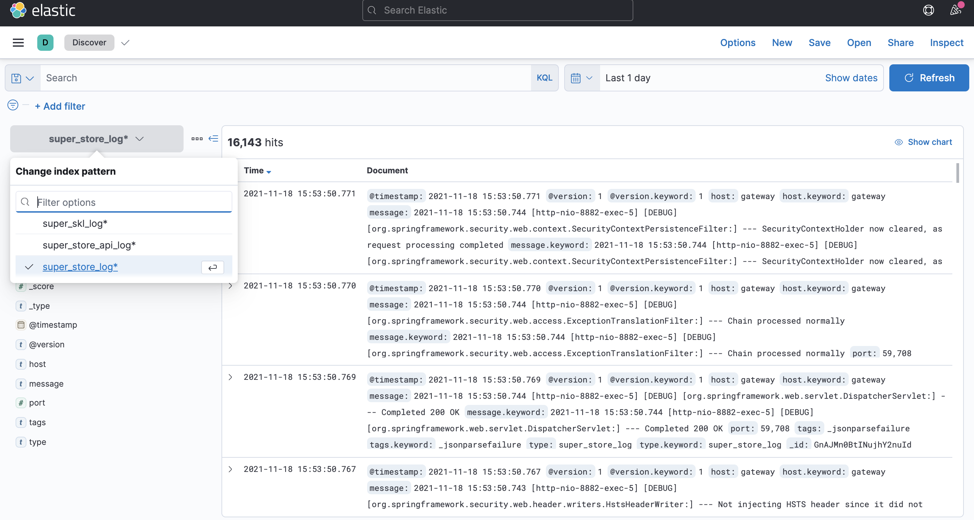Screen dimensions: 974x520
Task: Click the @timestamp field name
Action: (53, 325)
